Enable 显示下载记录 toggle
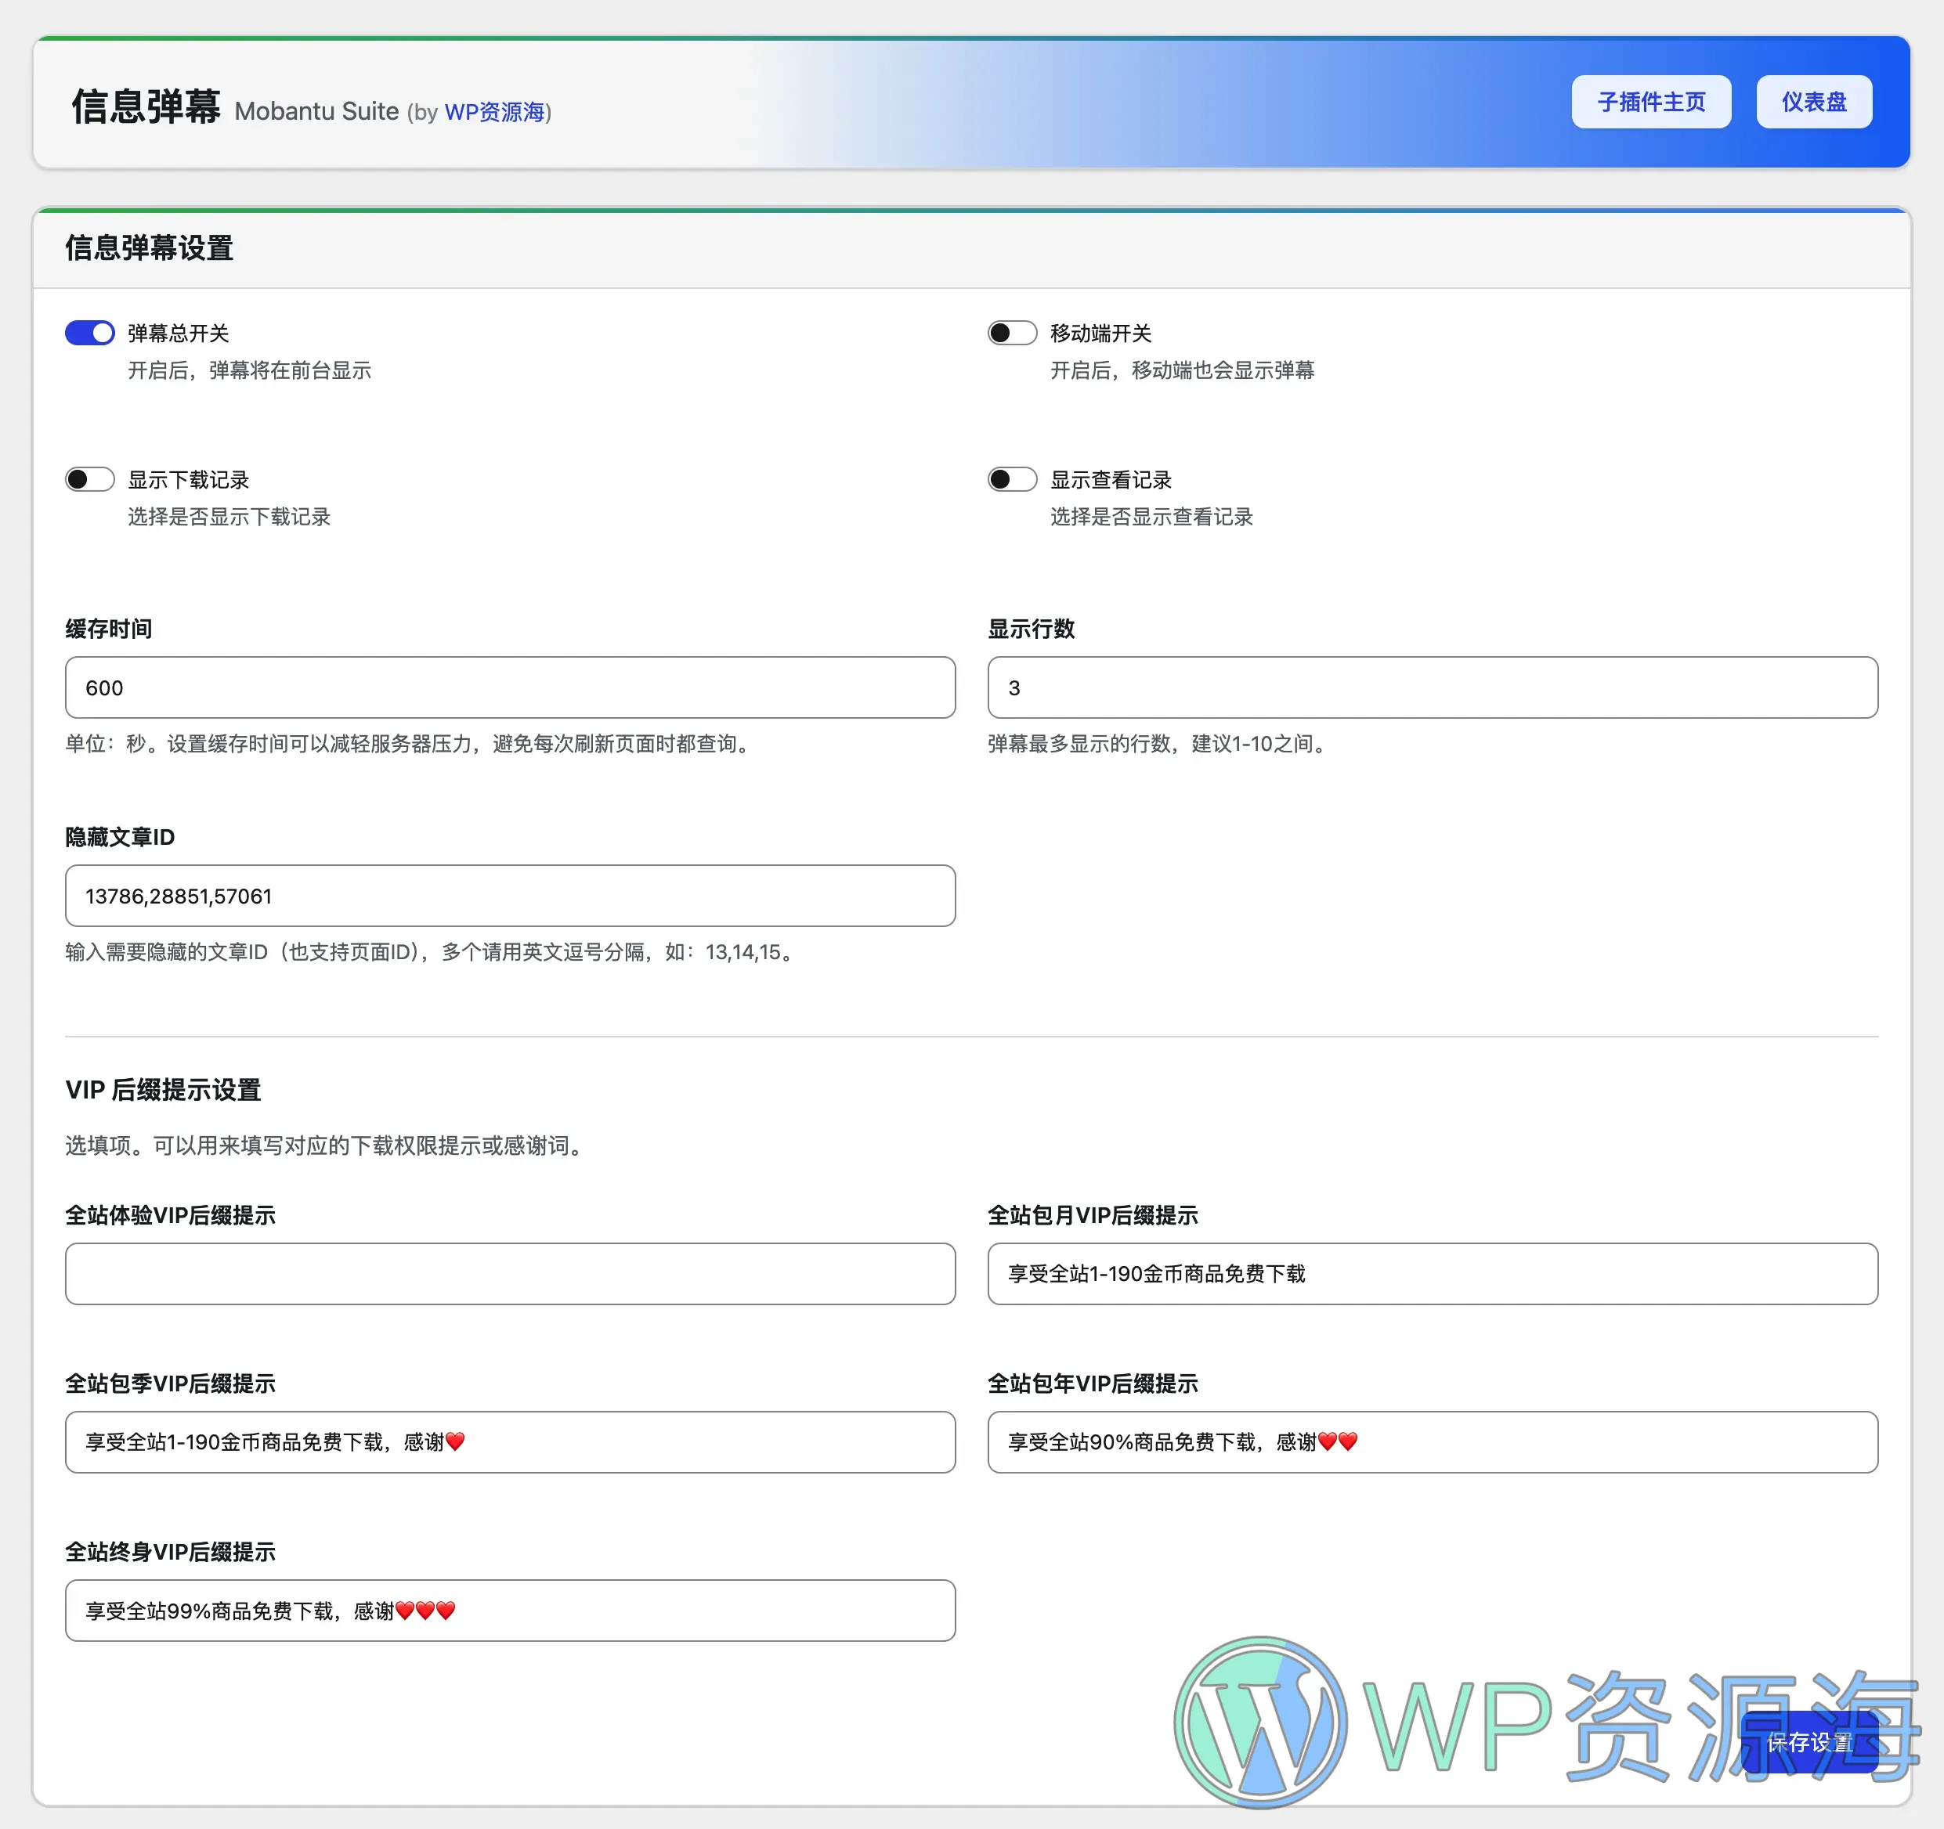Image resolution: width=1944 pixels, height=1829 pixels. tap(90, 479)
